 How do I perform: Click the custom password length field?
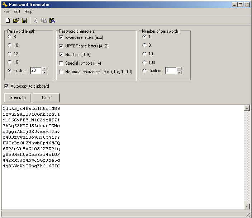point(36,70)
